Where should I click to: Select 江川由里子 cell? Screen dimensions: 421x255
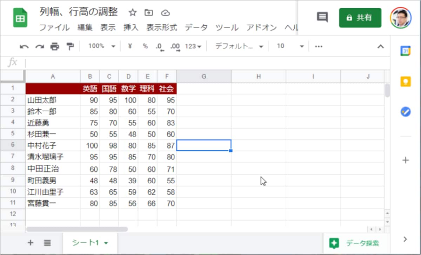coord(53,192)
